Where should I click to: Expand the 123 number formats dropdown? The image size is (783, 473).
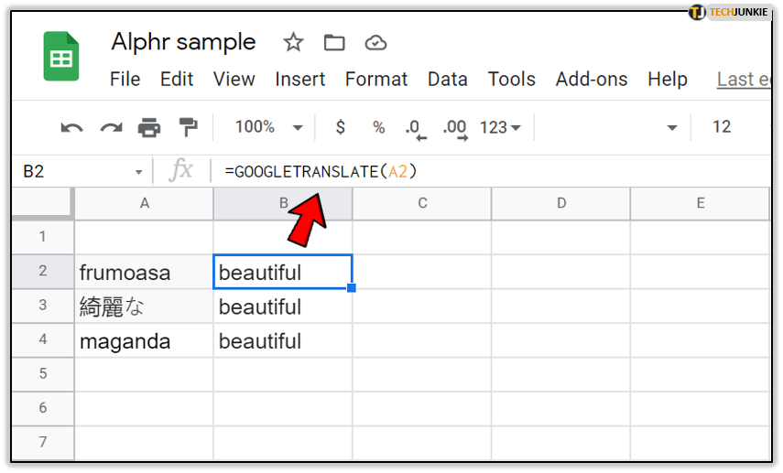tap(500, 127)
